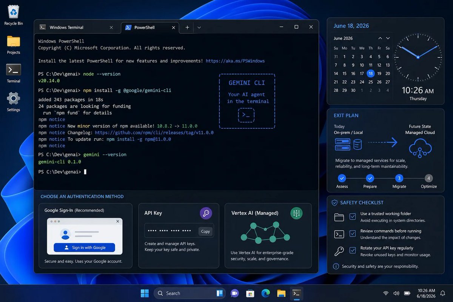Click the gemini-cli 0.1.0 output line

[60, 162]
